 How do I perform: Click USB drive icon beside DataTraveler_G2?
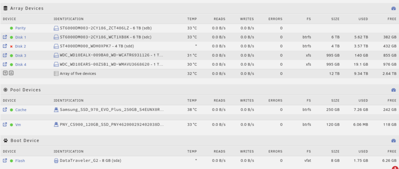56,161
